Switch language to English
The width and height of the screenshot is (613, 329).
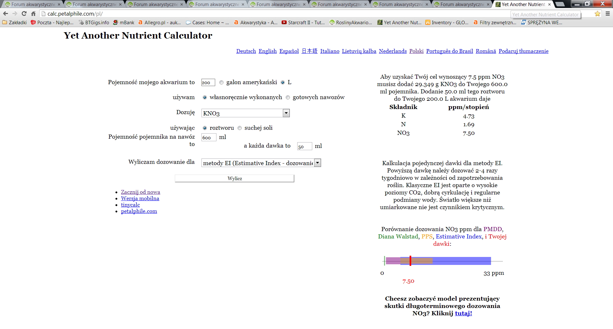pyautogui.click(x=268, y=51)
